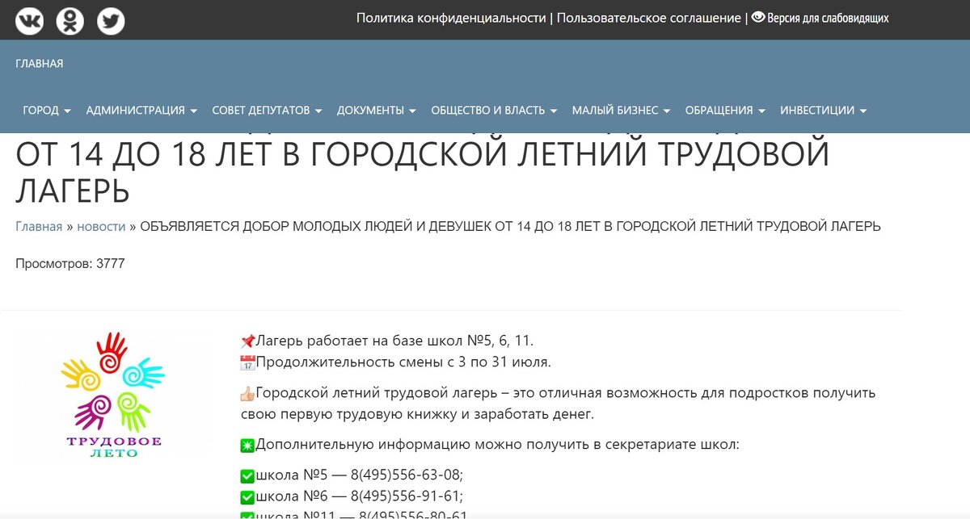Expand the ГОРОД dropdown menu

coord(47,111)
